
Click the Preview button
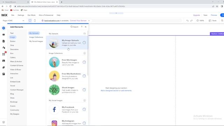(x=214, y=15)
